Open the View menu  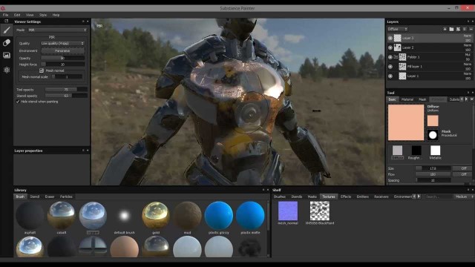pos(30,15)
